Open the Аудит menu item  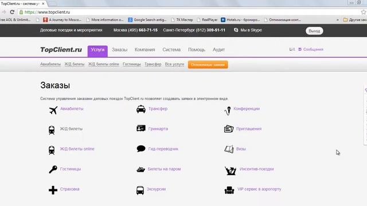pos(218,50)
